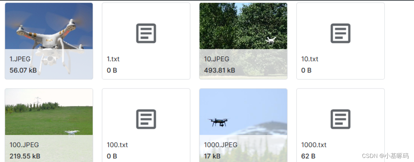Click the 1.txt file name
This screenshot has width=414, height=162.
[x=113, y=59]
